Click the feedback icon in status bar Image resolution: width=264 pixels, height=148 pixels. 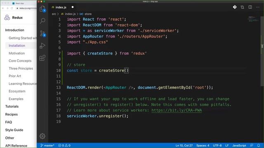(x=252, y=146)
